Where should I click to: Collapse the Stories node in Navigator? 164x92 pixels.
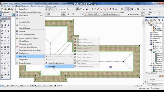tap(149, 25)
